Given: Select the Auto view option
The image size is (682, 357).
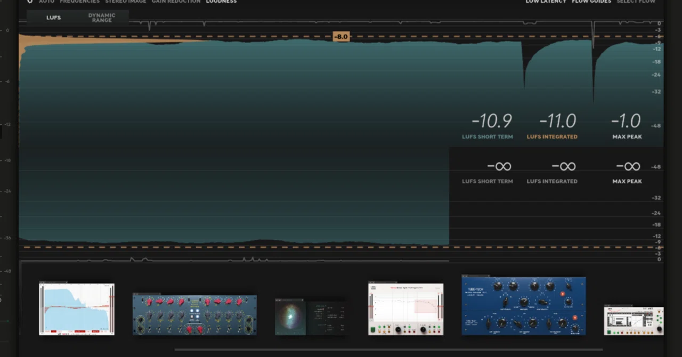Looking at the screenshot, I should tap(46, 2).
